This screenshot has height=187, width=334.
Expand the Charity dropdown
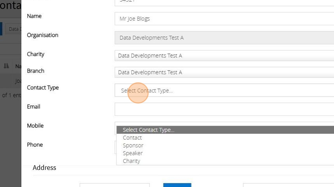point(224,56)
